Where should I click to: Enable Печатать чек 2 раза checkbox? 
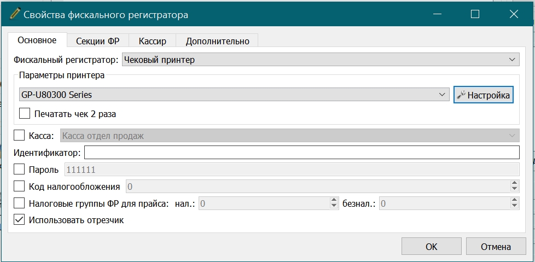click(x=25, y=113)
